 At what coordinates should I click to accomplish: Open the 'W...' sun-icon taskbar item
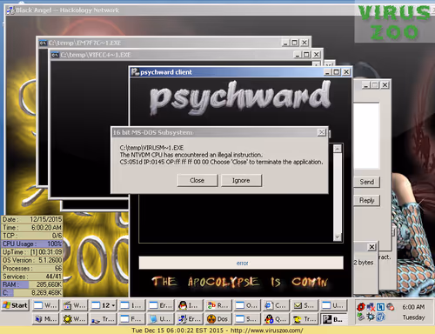tap(74, 319)
